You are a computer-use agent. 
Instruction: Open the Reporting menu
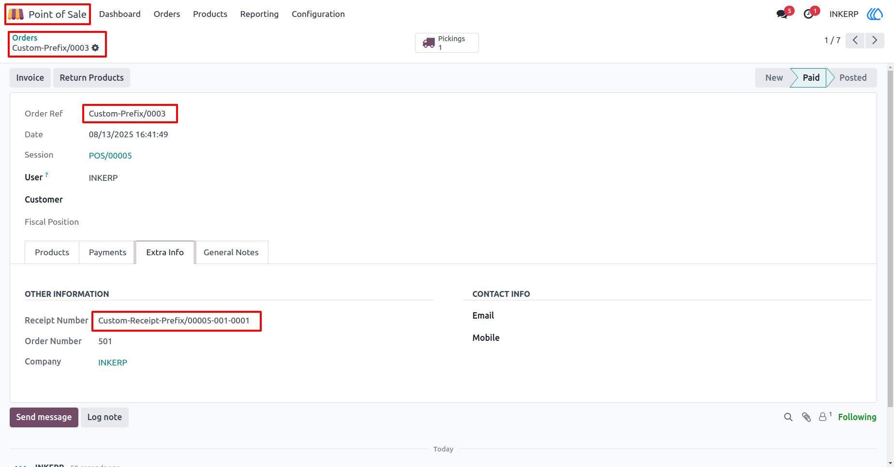(x=259, y=14)
